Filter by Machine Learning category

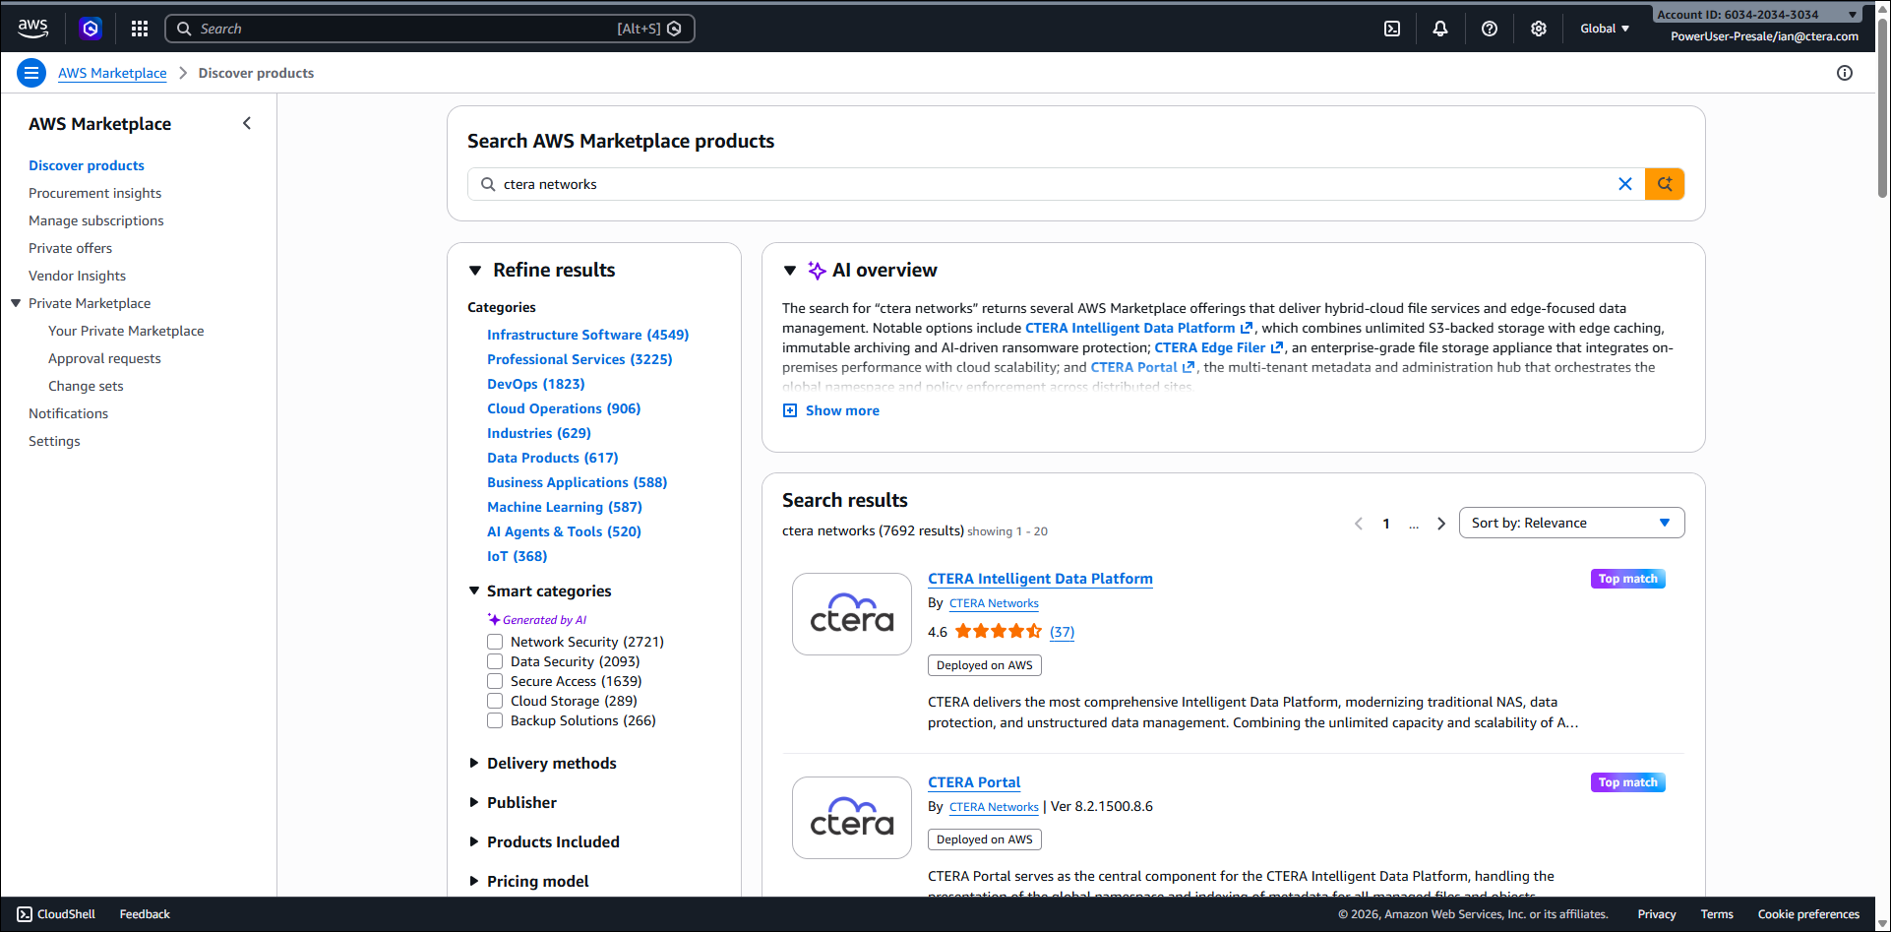tap(564, 507)
